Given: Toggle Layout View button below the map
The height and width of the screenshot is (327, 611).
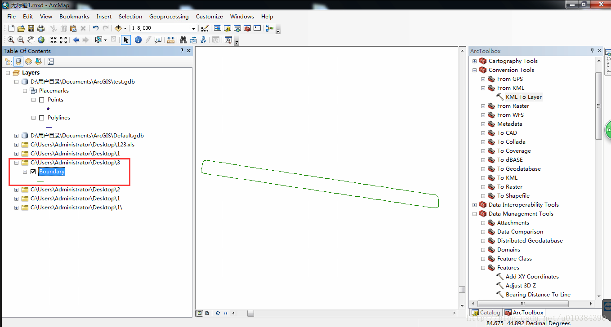Looking at the screenshot, I should (207, 313).
